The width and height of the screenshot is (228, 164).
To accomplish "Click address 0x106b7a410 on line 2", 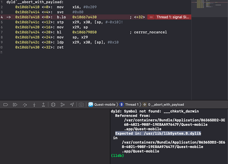I will 27,7.
